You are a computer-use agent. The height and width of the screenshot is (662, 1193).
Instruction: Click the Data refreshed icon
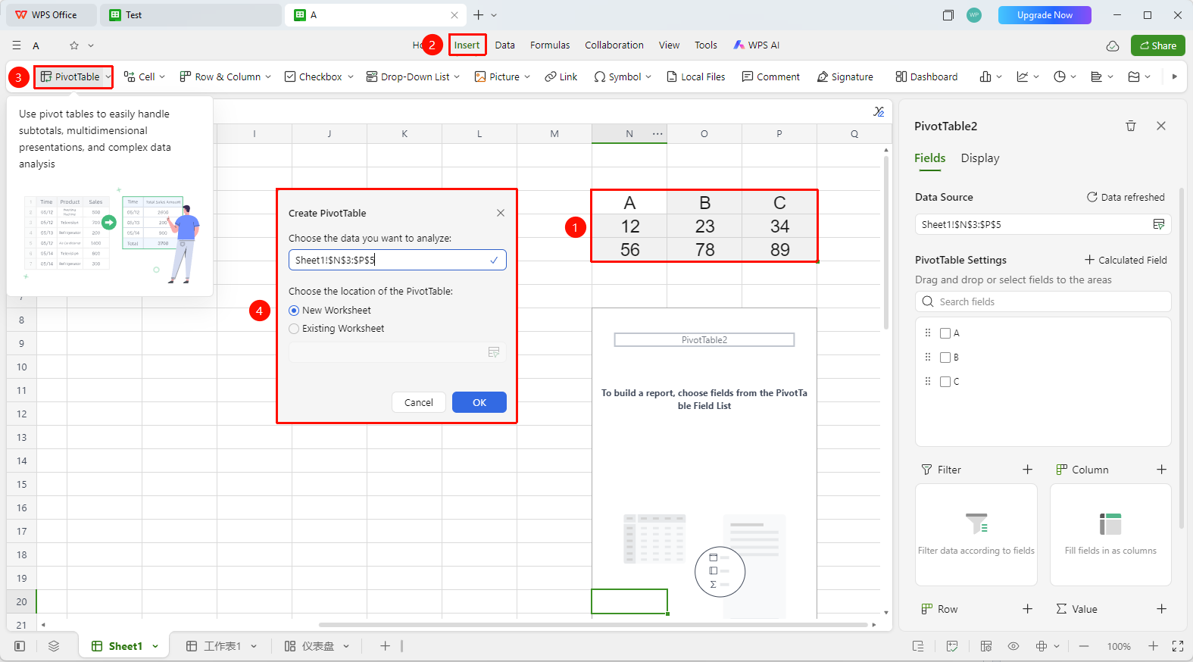(x=1092, y=197)
